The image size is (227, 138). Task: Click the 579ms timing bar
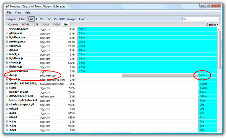point(208,96)
